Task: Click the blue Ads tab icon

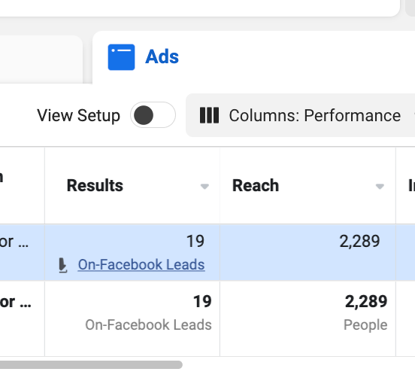Action: (121, 57)
